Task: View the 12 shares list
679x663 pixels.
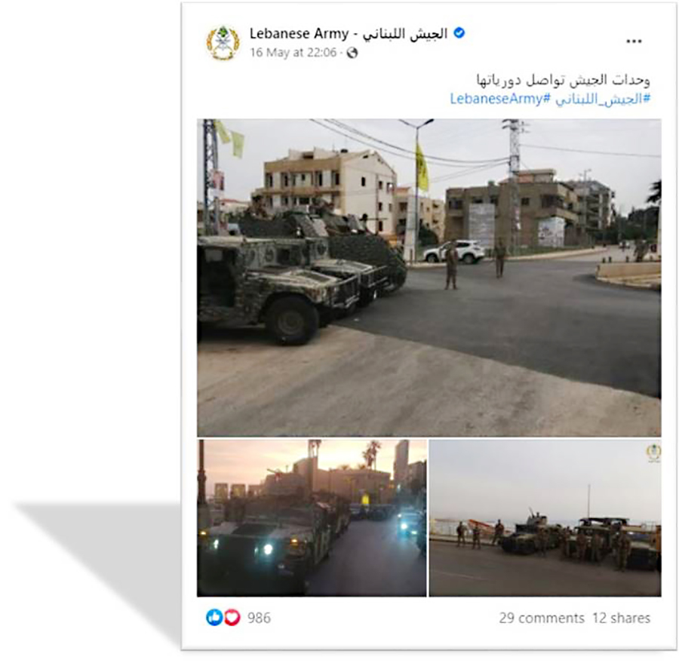Action: coord(621,618)
